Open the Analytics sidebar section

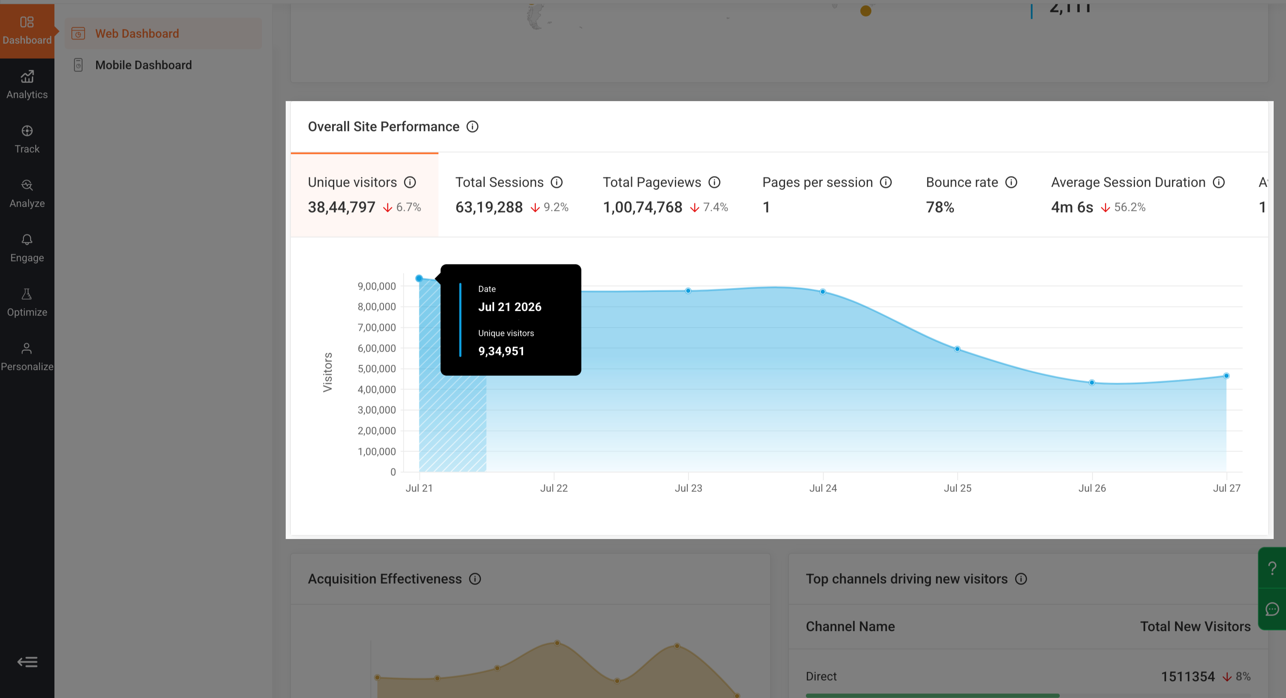coord(27,85)
